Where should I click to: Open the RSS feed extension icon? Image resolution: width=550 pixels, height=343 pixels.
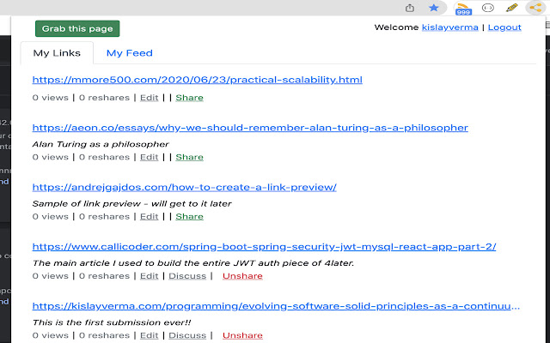pos(462,8)
